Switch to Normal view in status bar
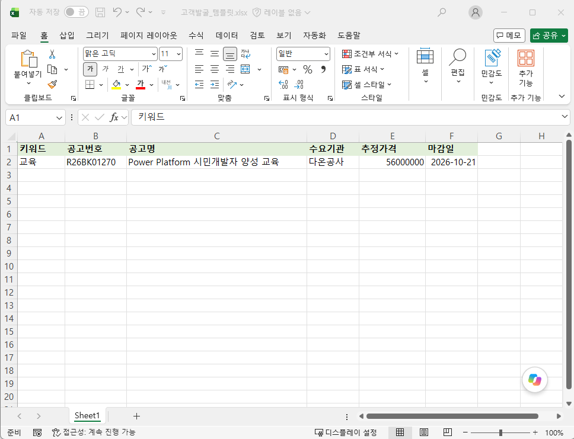The width and height of the screenshot is (574, 439). 400,432
